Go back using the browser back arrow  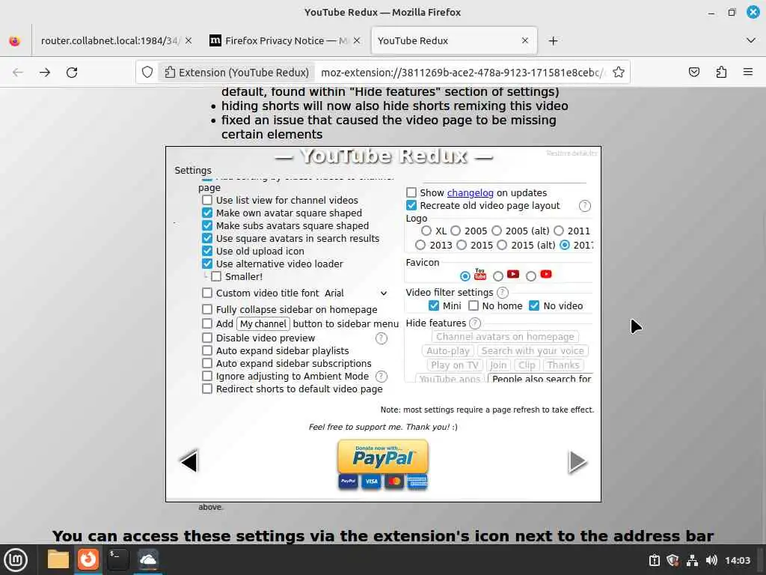click(18, 73)
